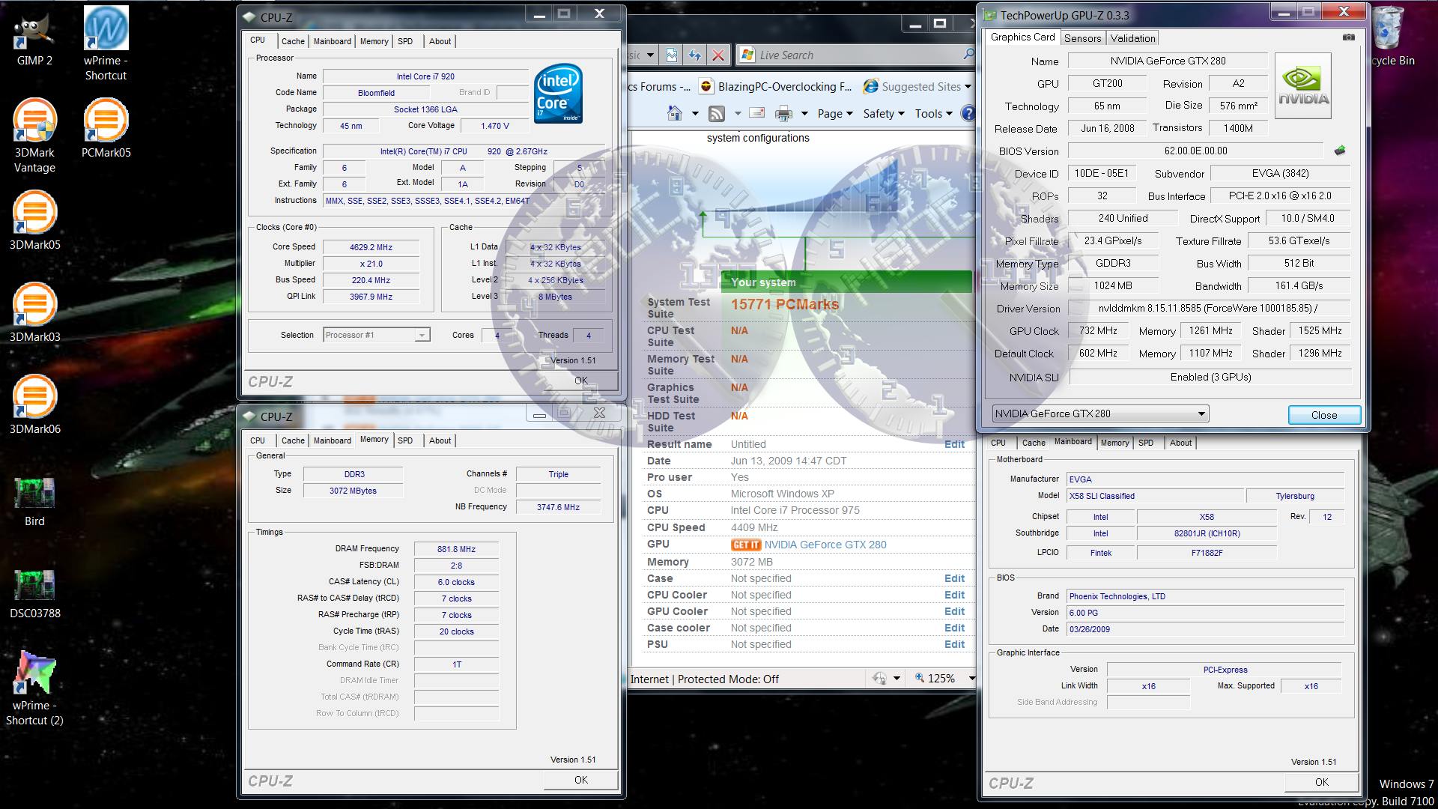Screen dimensions: 1438x809
Task: Select the Bird image file on desktop
Action: pos(34,501)
